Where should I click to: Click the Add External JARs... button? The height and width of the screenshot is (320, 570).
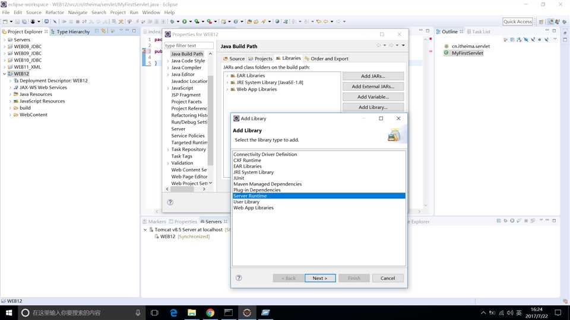373,87
